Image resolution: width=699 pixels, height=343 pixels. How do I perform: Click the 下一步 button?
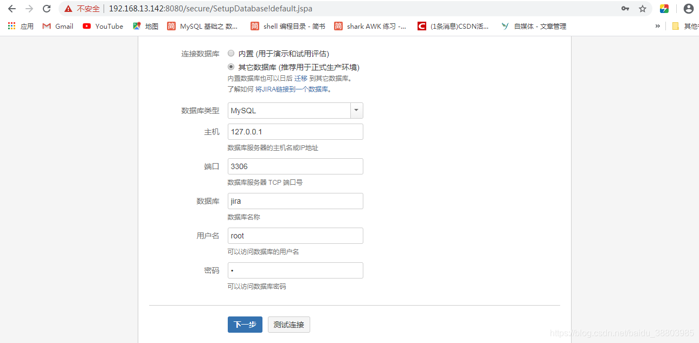click(245, 325)
